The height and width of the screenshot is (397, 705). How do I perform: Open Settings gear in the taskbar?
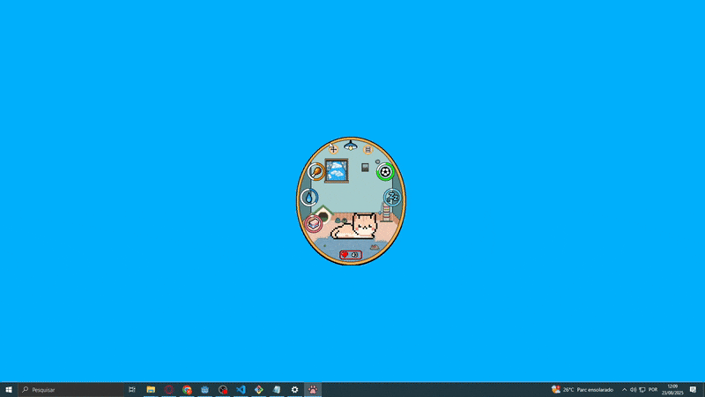coord(294,390)
